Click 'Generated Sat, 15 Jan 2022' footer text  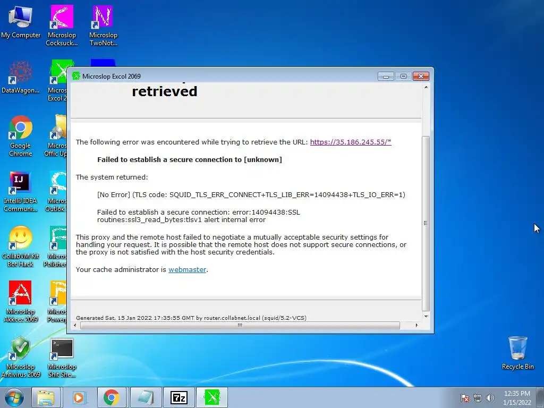[x=191, y=318]
